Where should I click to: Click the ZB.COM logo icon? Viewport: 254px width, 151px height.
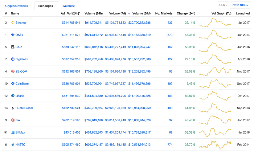click(13, 72)
